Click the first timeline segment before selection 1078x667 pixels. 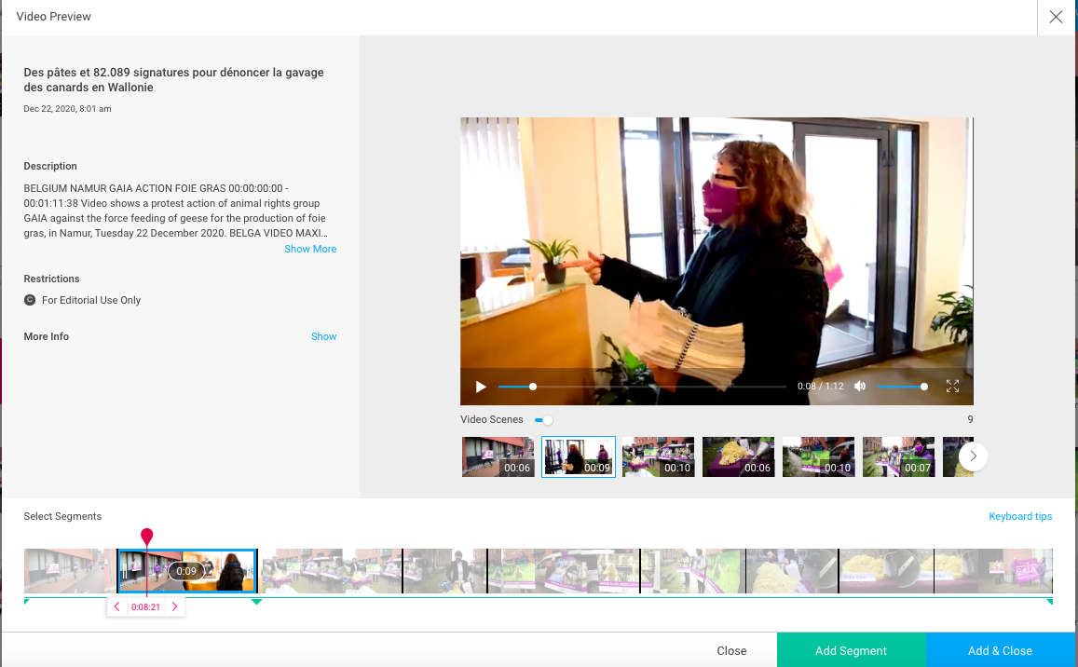[70, 571]
